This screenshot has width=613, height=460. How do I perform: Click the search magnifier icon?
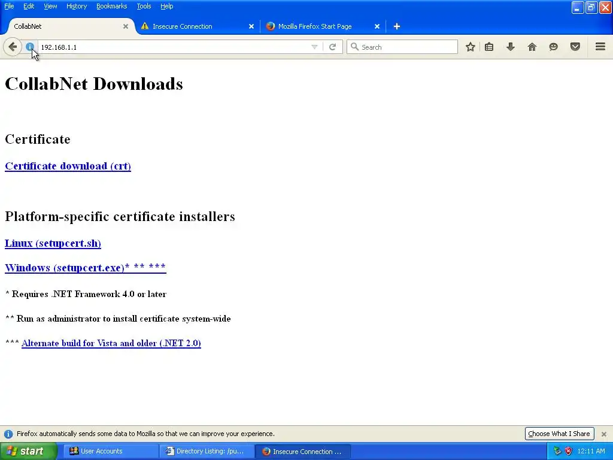click(x=354, y=47)
